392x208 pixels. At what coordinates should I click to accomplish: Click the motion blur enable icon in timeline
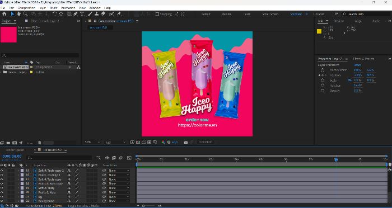(121, 158)
